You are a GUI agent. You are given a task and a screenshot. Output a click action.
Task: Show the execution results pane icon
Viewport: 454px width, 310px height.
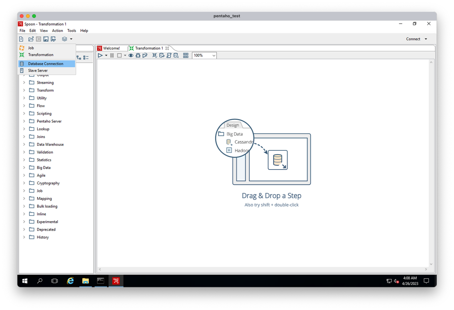[x=186, y=55]
